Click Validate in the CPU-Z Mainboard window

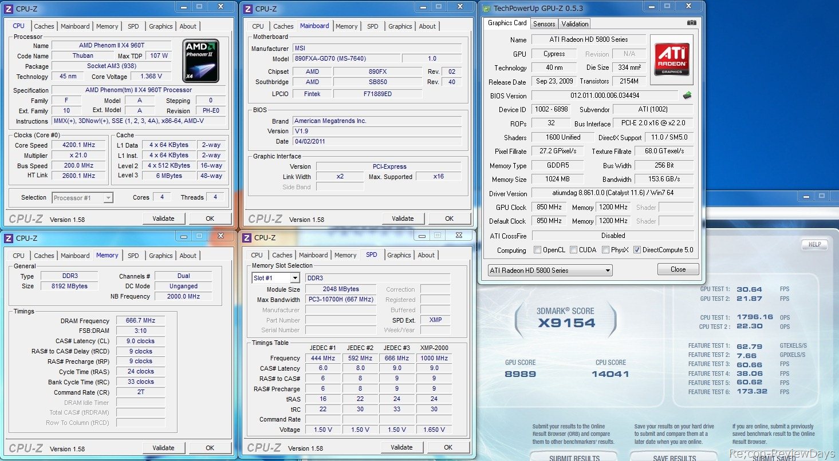pos(403,218)
